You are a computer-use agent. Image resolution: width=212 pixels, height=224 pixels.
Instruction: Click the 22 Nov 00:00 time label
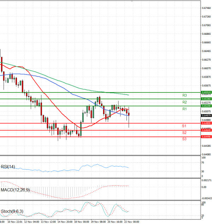click(131, 222)
